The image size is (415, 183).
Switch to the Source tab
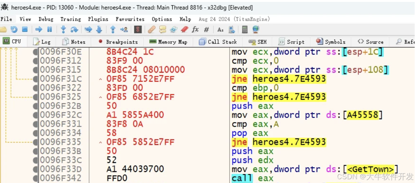[370, 42]
